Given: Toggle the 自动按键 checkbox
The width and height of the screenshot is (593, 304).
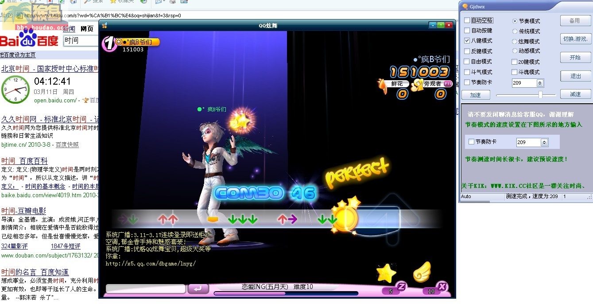Looking at the screenshot, I should (467, 31).
